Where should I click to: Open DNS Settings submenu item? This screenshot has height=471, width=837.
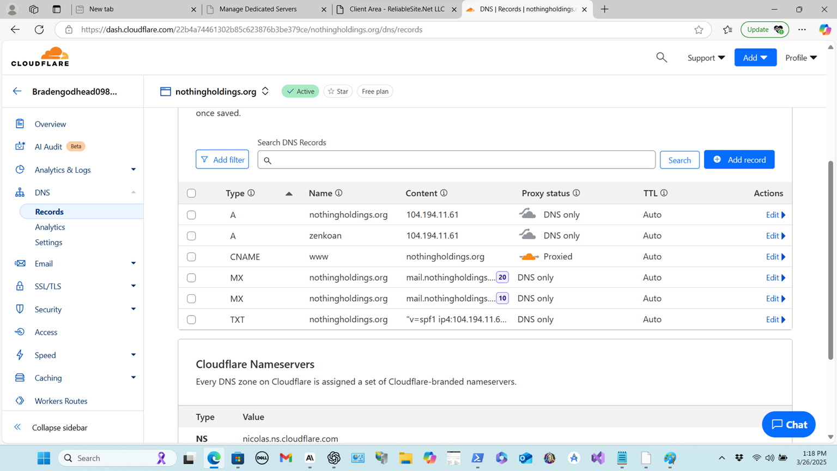click(48, 242)
